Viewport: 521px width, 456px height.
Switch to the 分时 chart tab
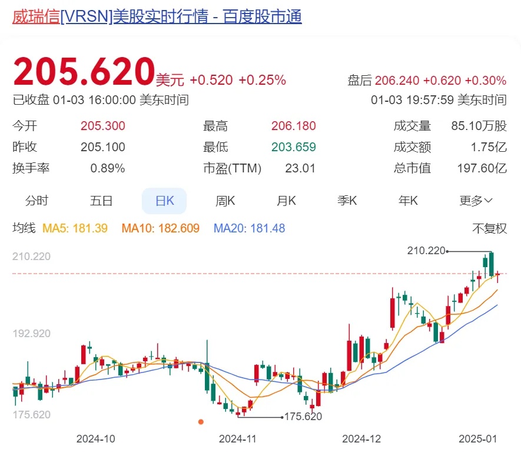pyautogui.click(x=37, y=201)
